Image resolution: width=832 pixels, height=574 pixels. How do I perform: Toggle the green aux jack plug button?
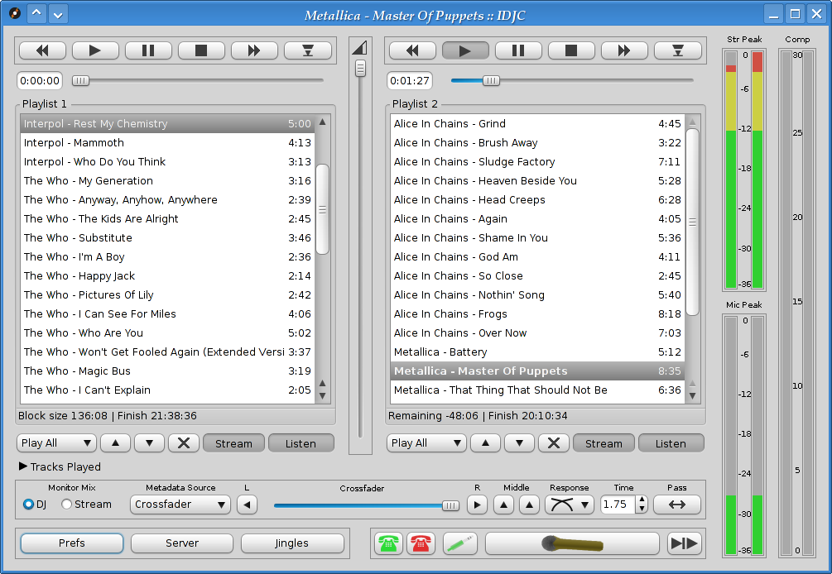(460, 543)
